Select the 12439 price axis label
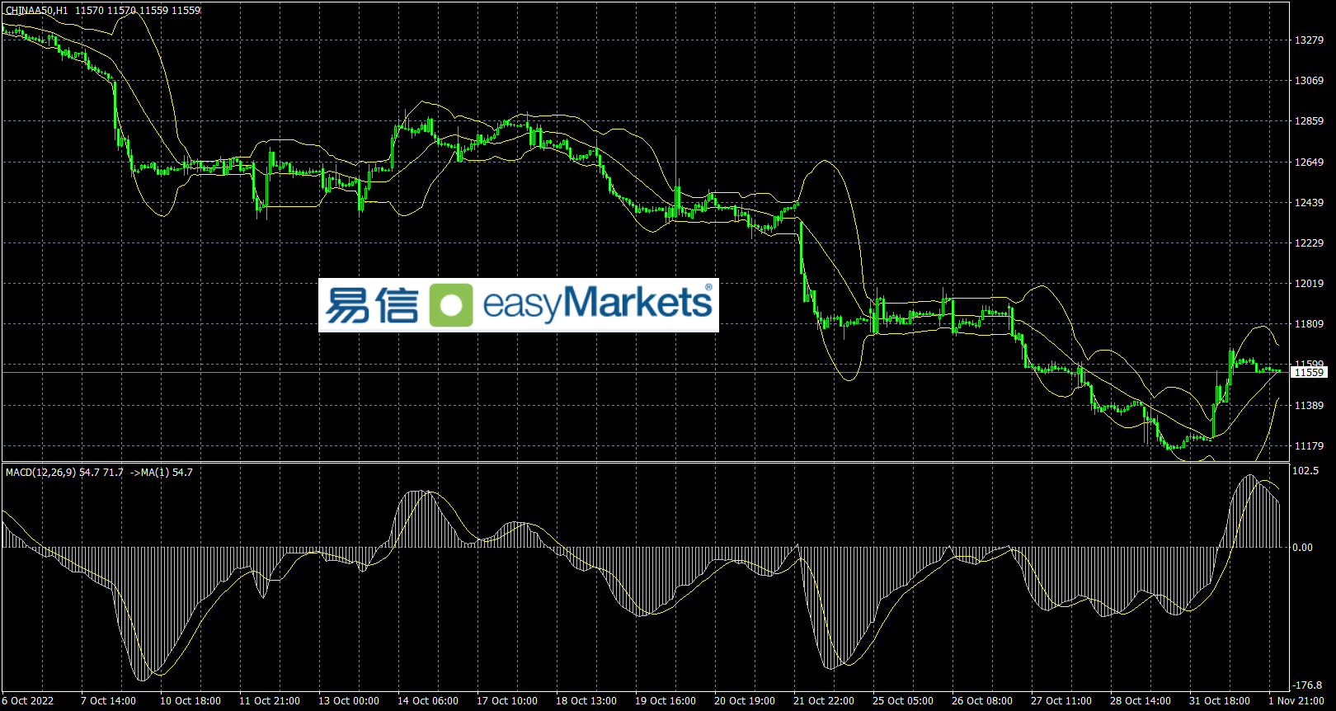This screenshot has width=1336, height=711. click(1309, 203)
